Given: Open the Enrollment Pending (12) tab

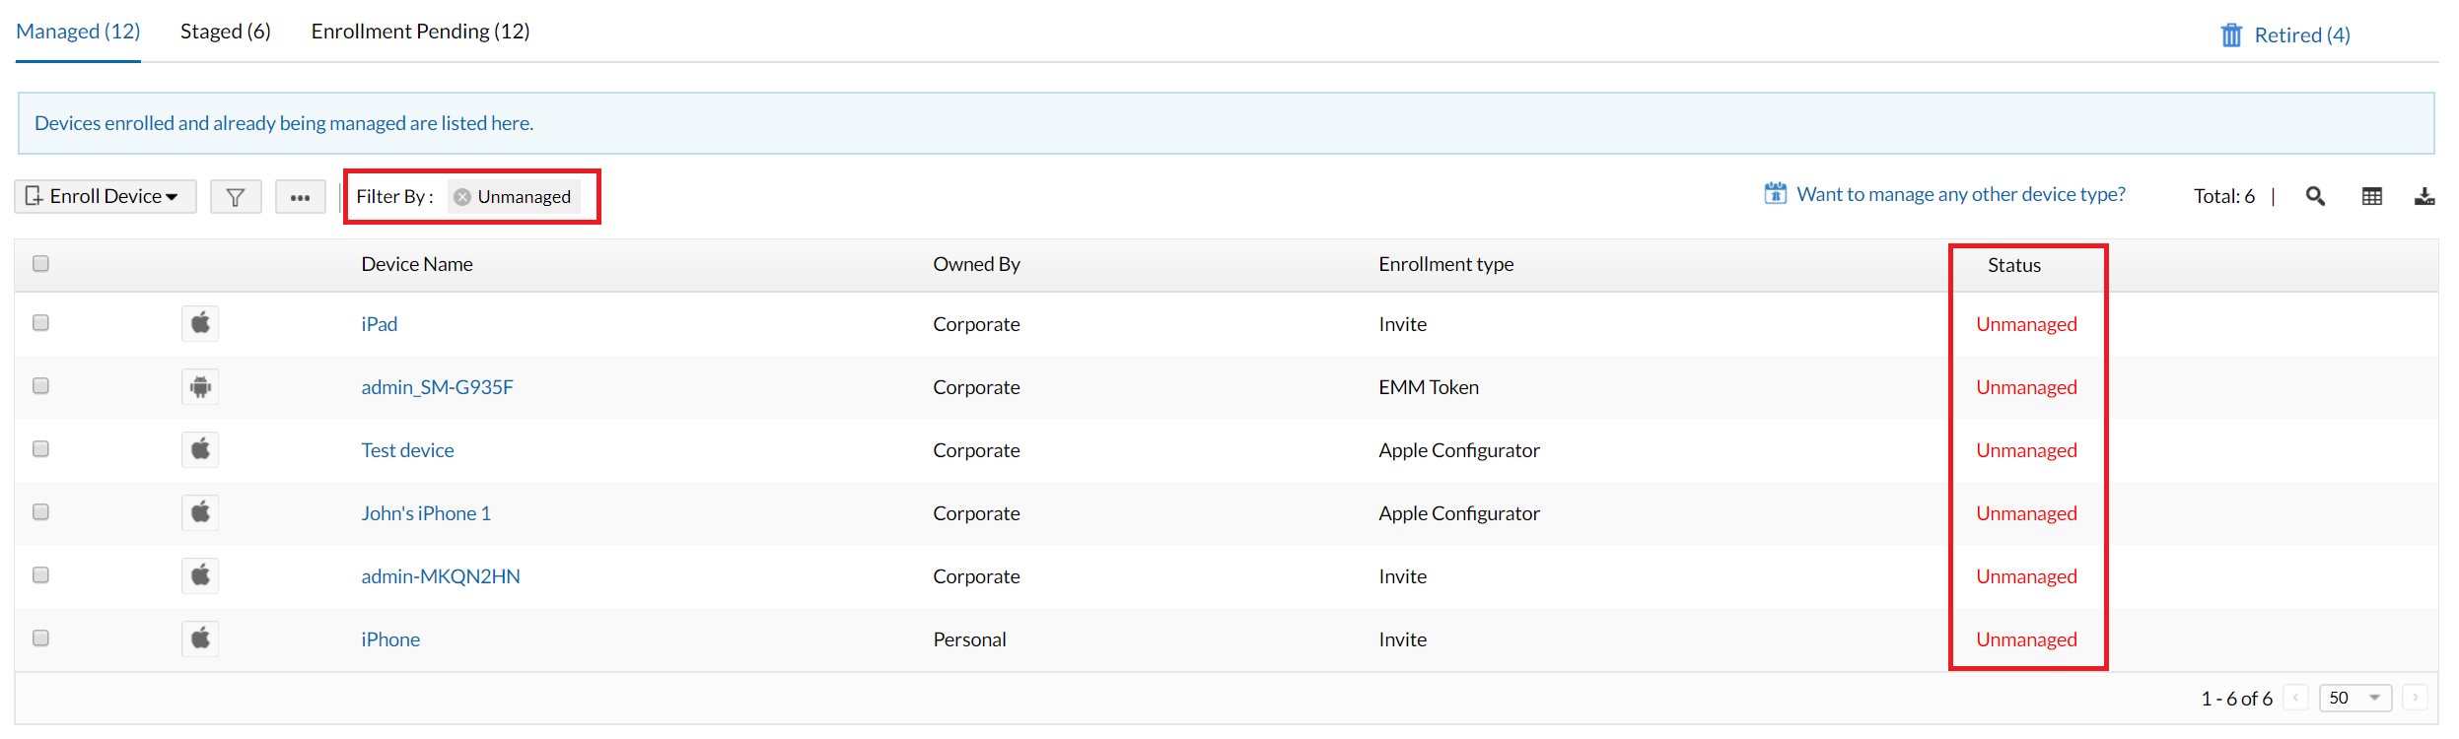Looking at the screenshot, I should pyautogui.click(x=420, y=32).
